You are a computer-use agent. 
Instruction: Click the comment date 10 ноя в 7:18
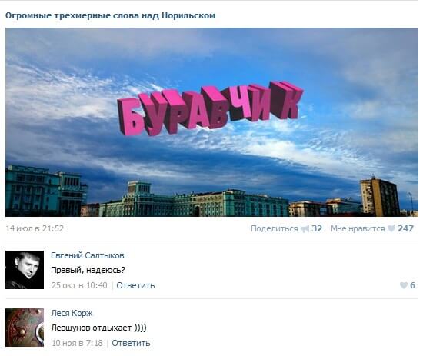tap(77, 343)
